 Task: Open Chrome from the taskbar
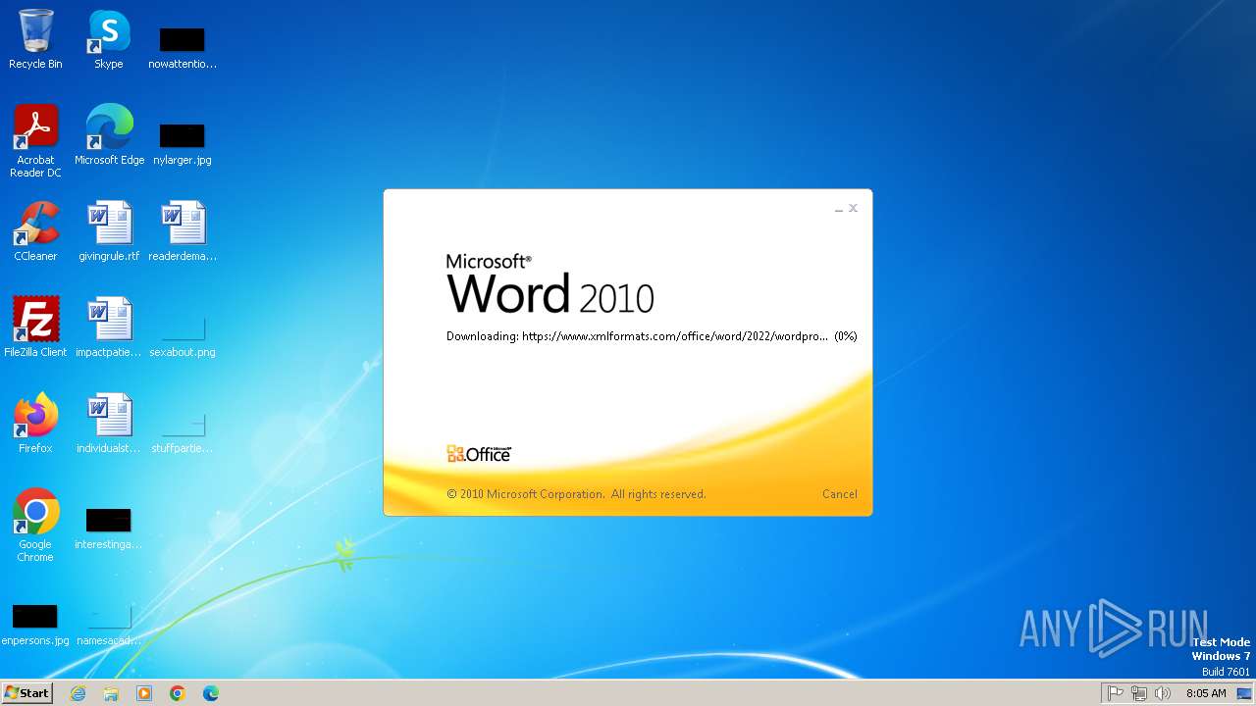[178, 693]
